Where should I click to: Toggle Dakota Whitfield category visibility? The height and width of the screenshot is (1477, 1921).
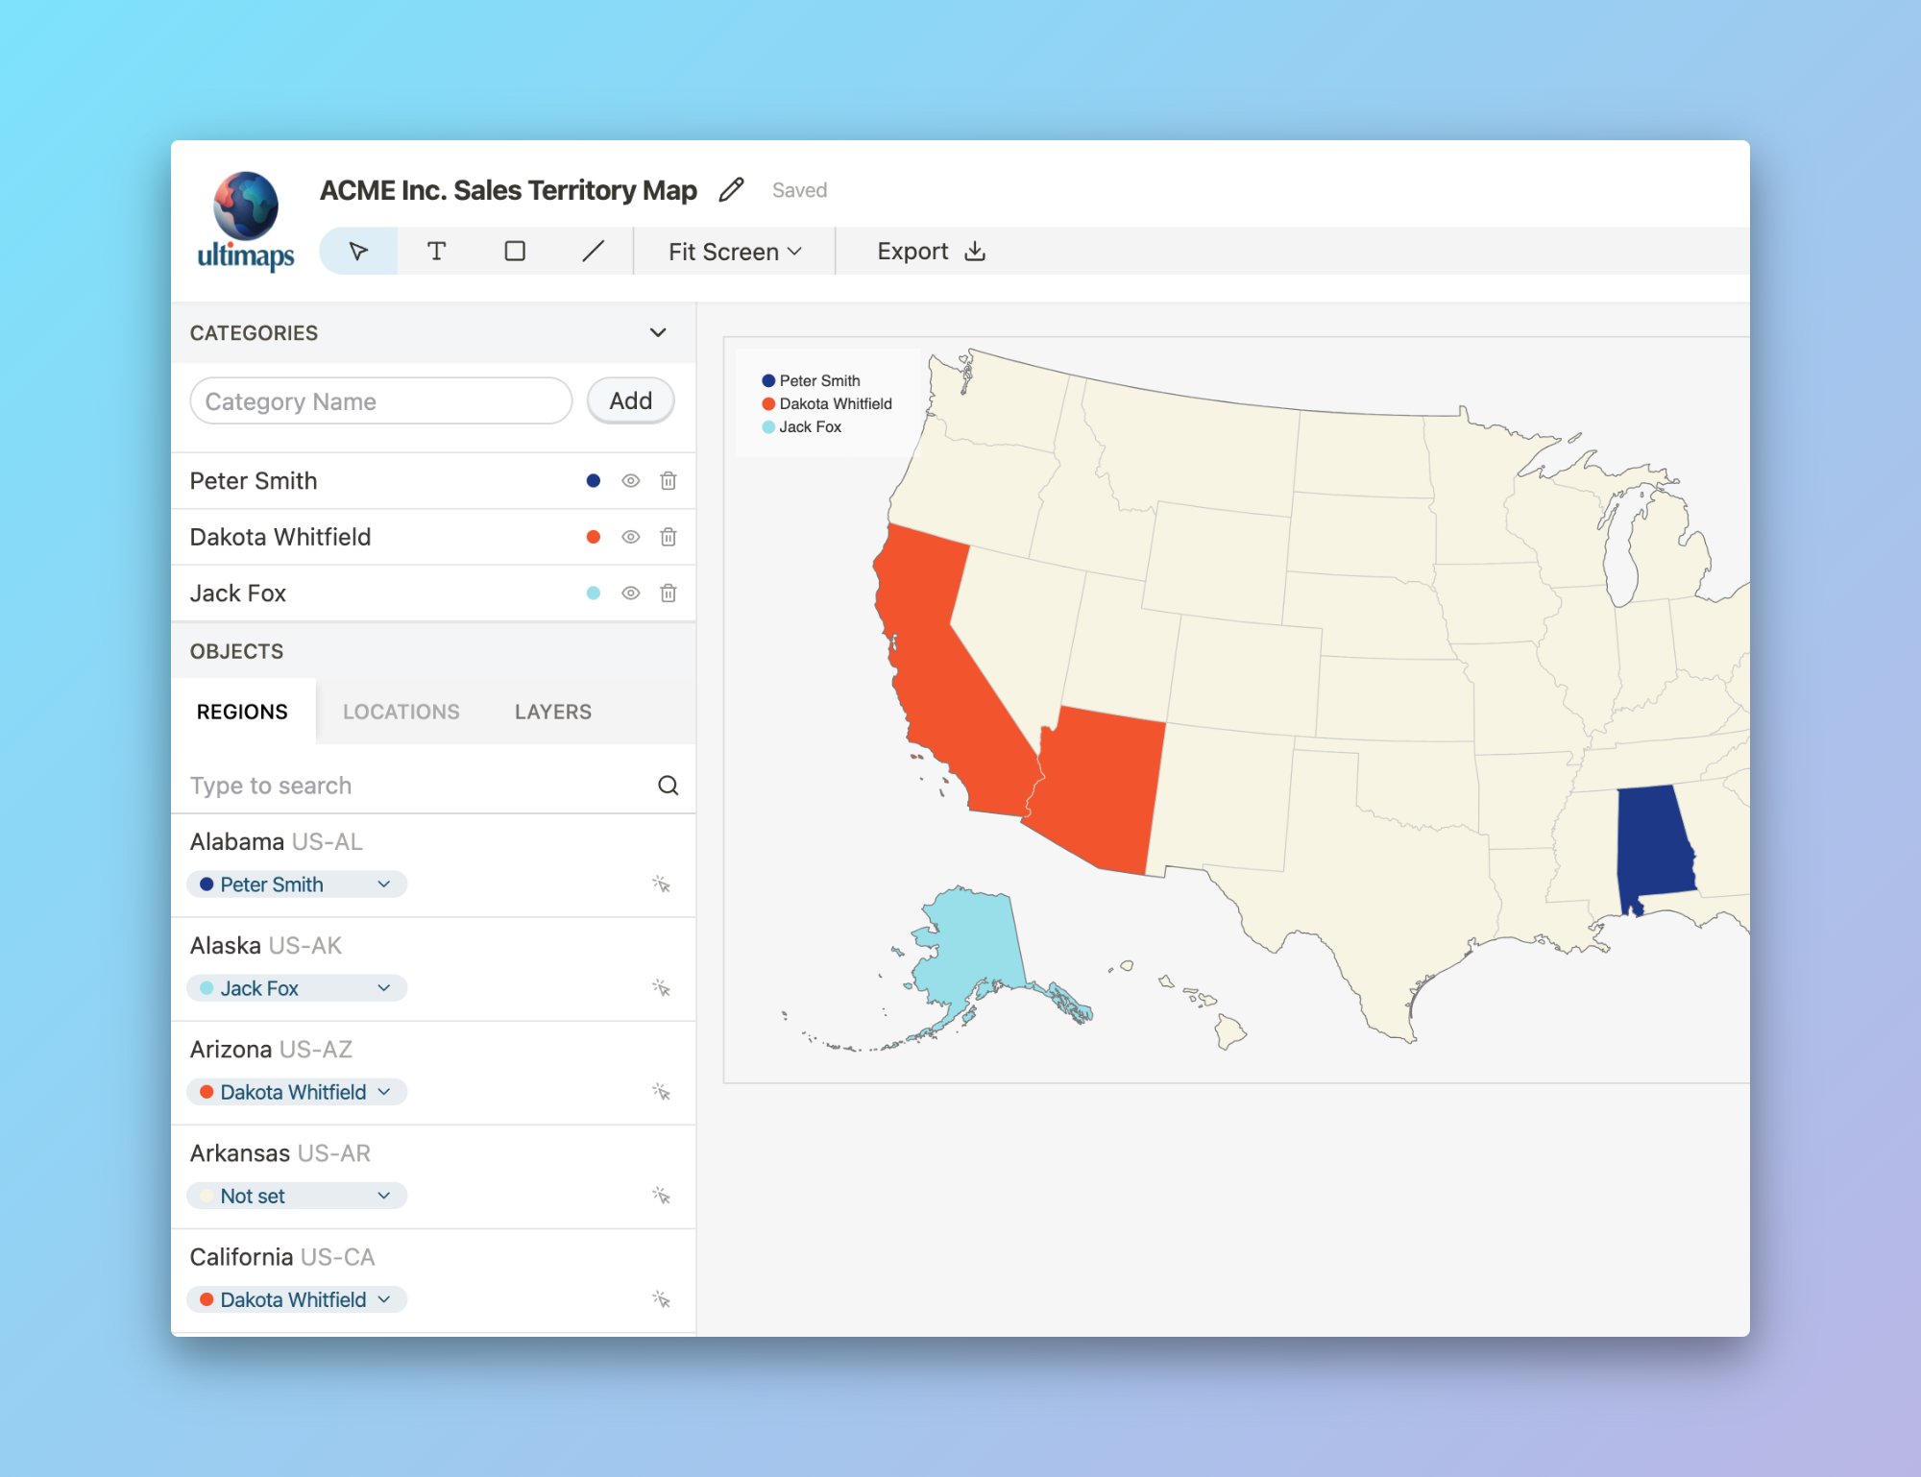tap(630, 537)
